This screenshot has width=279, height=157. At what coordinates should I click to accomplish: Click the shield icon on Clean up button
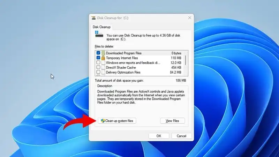click(103, 121)
